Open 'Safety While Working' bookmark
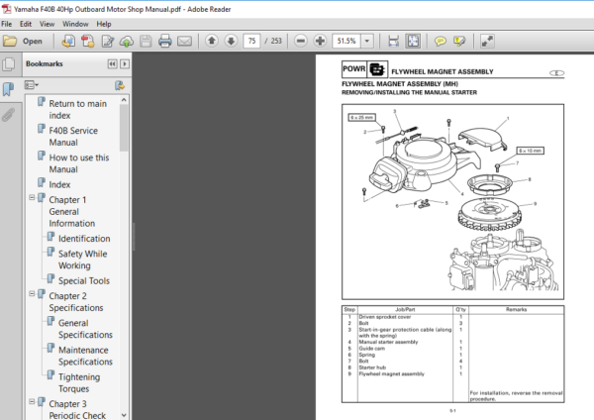Viewport: 594px width, 420px height. point(82,260)
